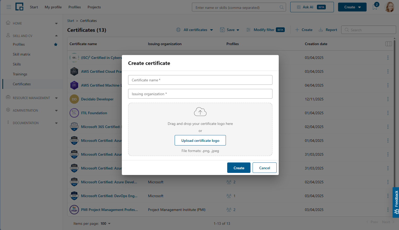Click profiles count icon for PMI row
This screenshot has height=230, width=399.
click(229, 210)
